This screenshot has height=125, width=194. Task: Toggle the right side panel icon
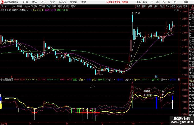pos(178,11)
